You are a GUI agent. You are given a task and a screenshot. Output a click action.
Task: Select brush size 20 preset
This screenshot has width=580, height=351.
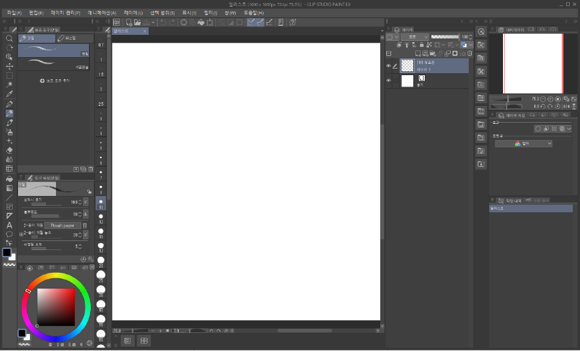101,262
